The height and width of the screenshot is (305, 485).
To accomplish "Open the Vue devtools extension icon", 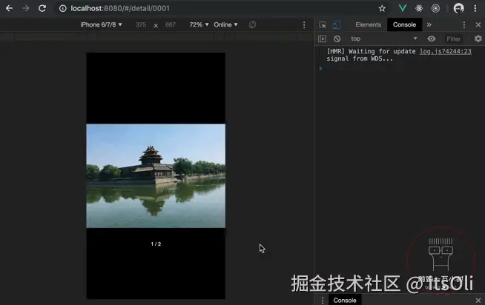I will click(x=403, y=8).
